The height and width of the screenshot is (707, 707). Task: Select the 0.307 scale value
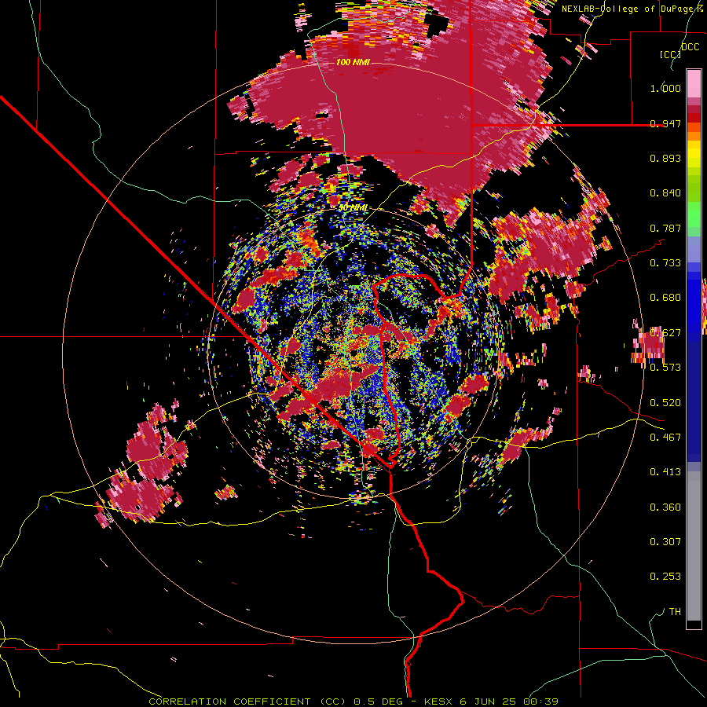(x=665, y=541)
